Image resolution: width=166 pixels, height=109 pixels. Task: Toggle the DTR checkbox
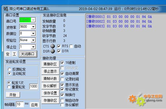tap(59, 51)
